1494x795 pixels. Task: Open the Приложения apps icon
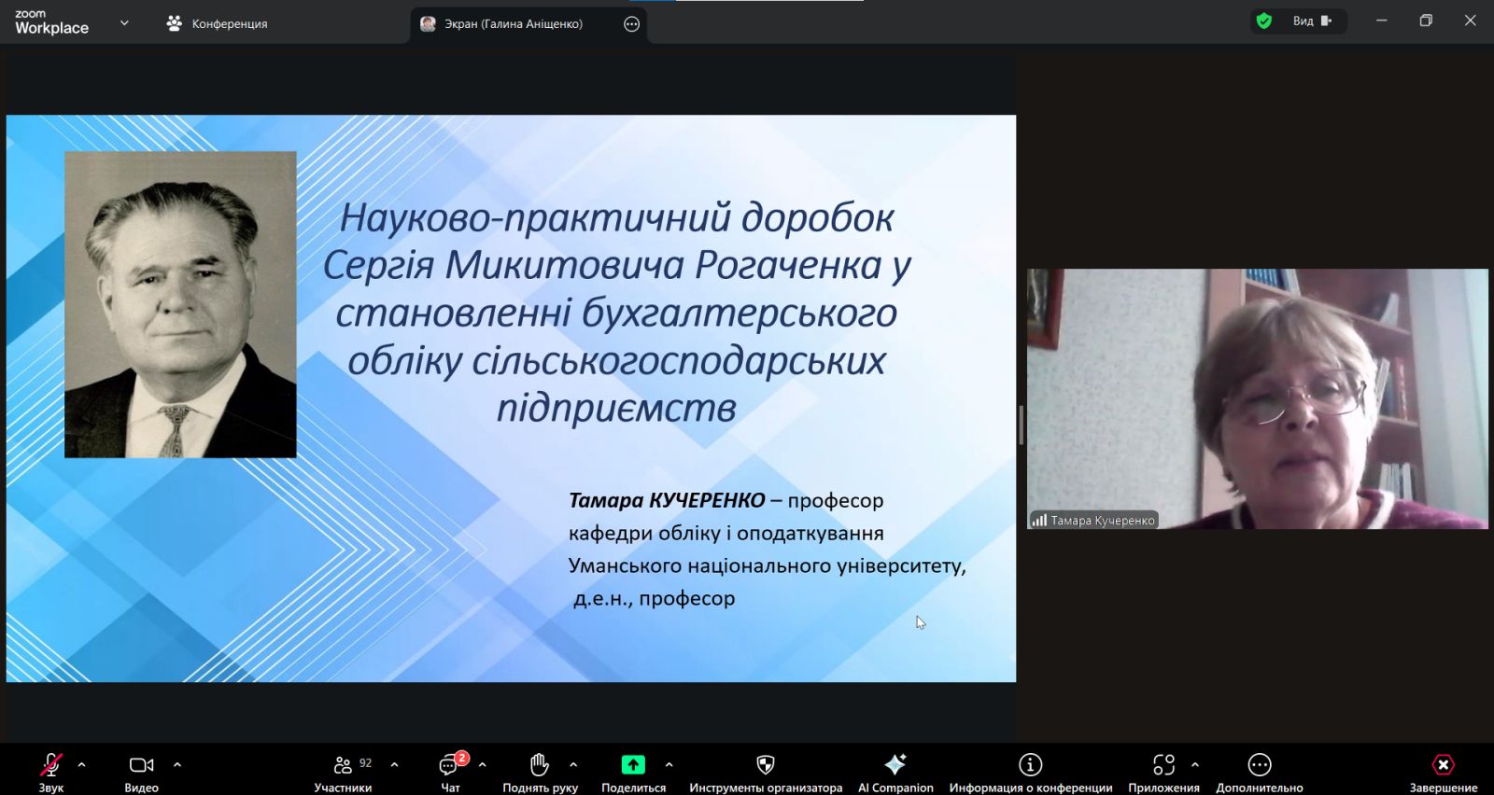(1163, 766)
